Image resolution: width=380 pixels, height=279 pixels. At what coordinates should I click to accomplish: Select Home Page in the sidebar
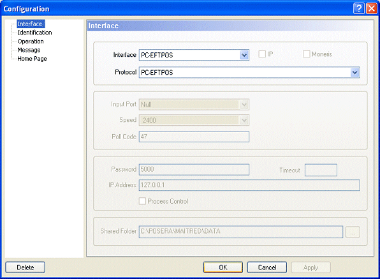pyautogui.click(x=32, y=59)
